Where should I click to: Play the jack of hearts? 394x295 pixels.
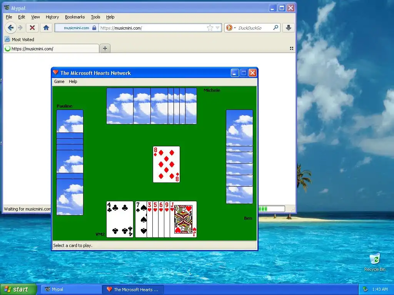pos(184,219)
